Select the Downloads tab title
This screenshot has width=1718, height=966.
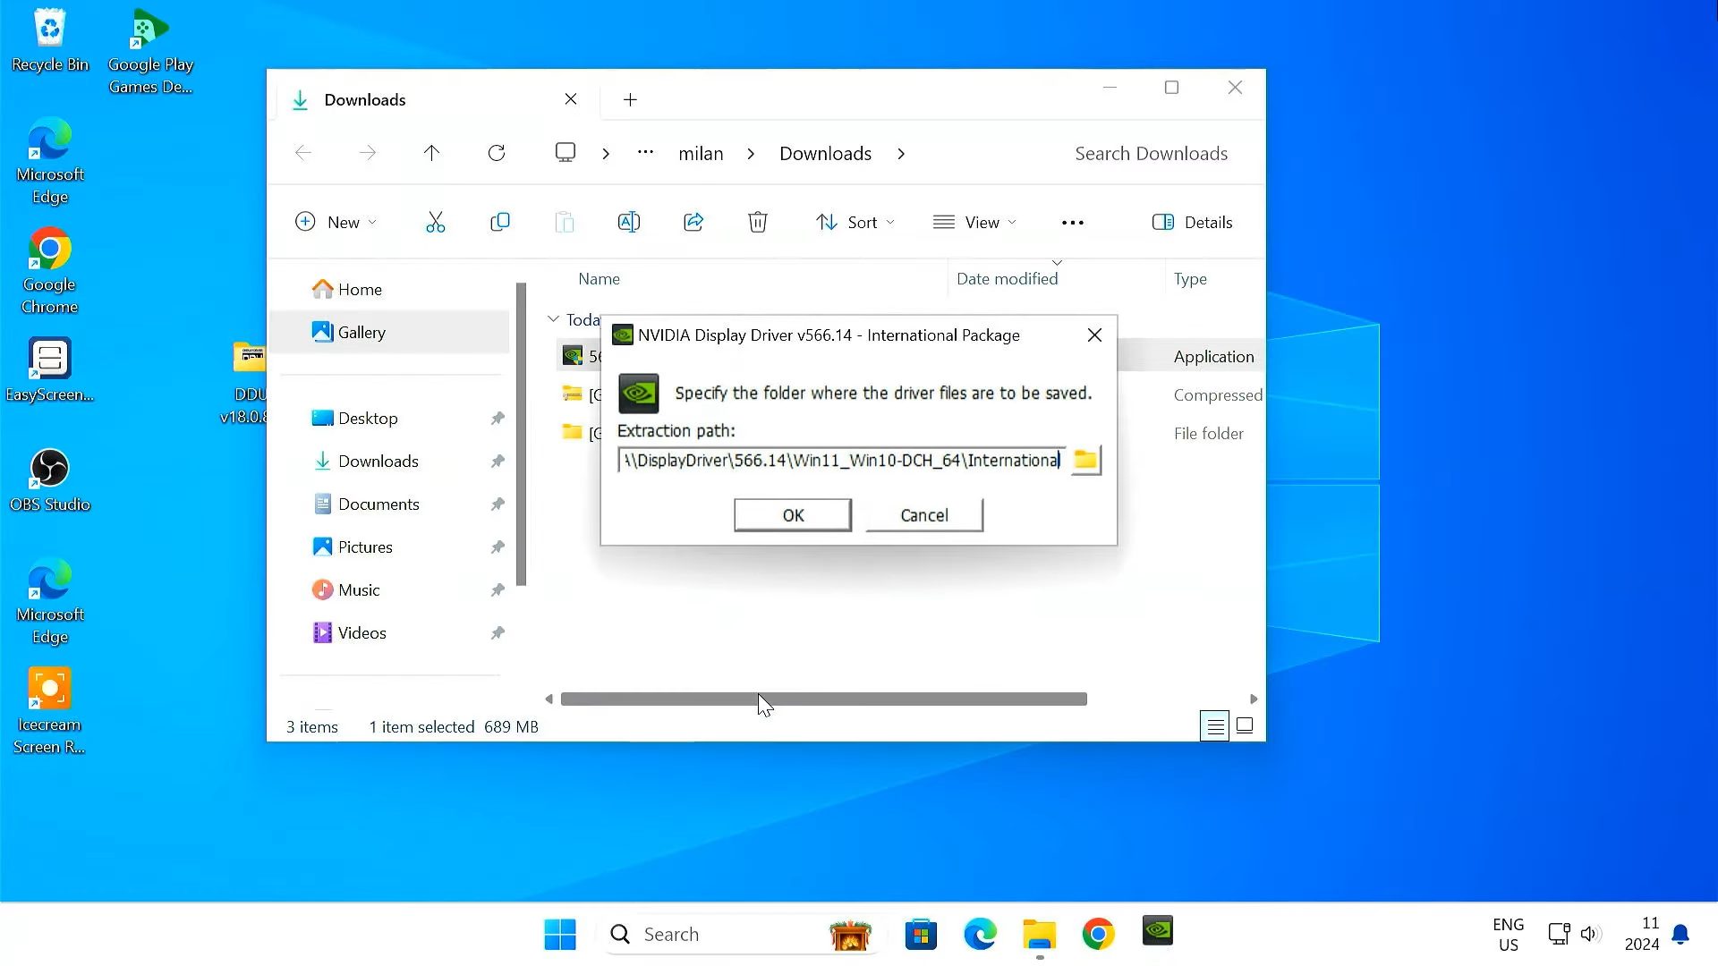[x=365, y=100]
